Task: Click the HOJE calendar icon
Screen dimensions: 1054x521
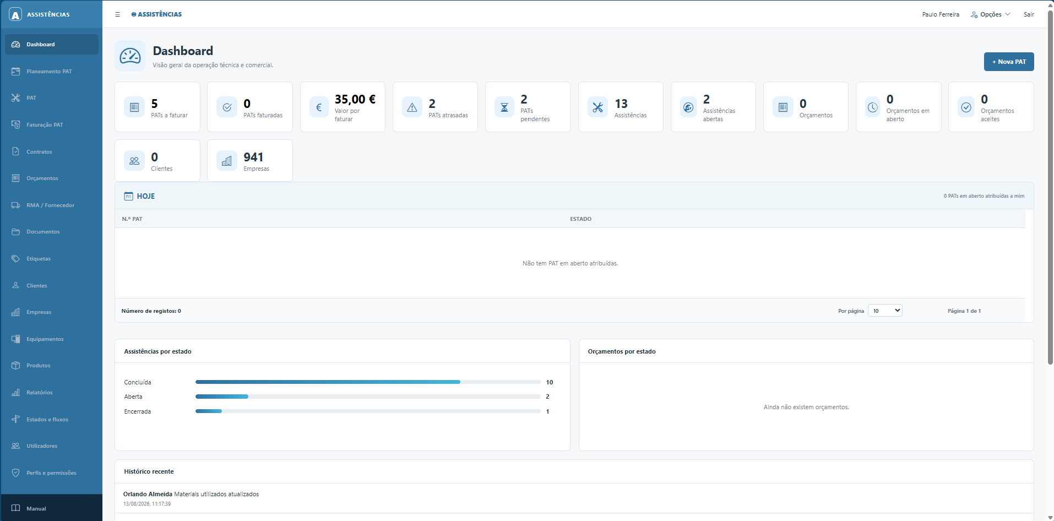Action: [128, 196]
